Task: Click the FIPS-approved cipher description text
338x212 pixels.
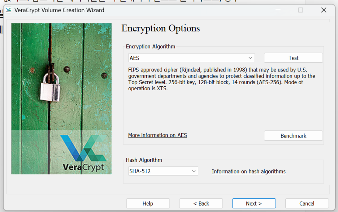Action: [222, 79]
